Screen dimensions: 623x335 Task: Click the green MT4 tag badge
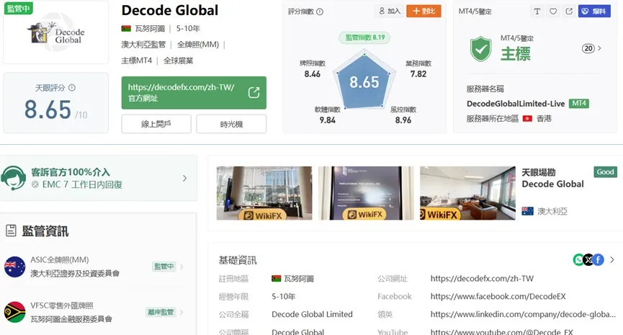coord(579,103)
